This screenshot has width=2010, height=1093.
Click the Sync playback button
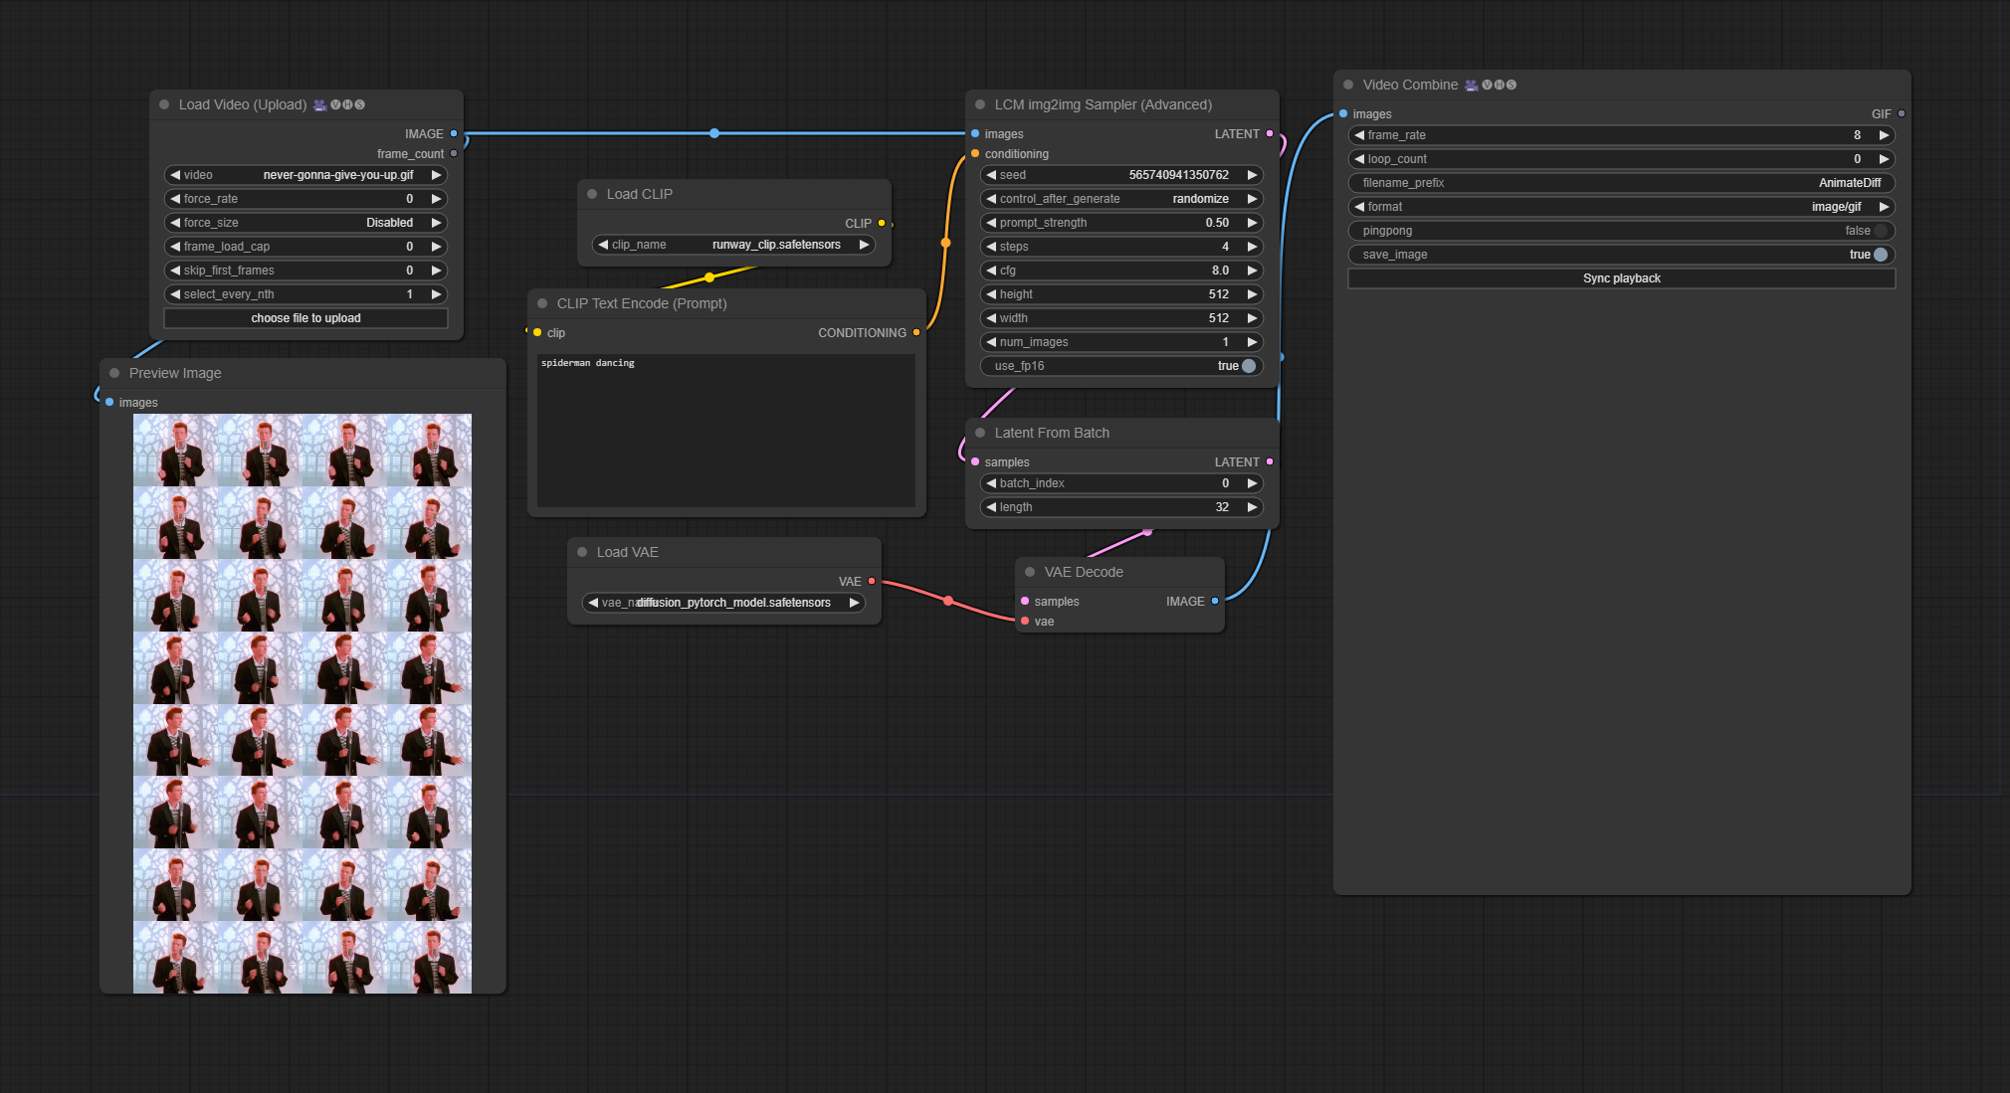(x=1621, y=278)
